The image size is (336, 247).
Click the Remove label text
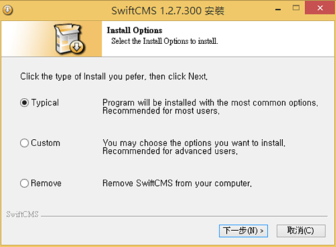click(x=46, y=183)
